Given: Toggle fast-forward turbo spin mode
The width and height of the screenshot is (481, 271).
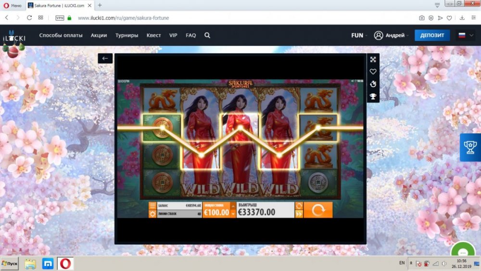Looking at the screenshot, I should [x=299, y=214].
